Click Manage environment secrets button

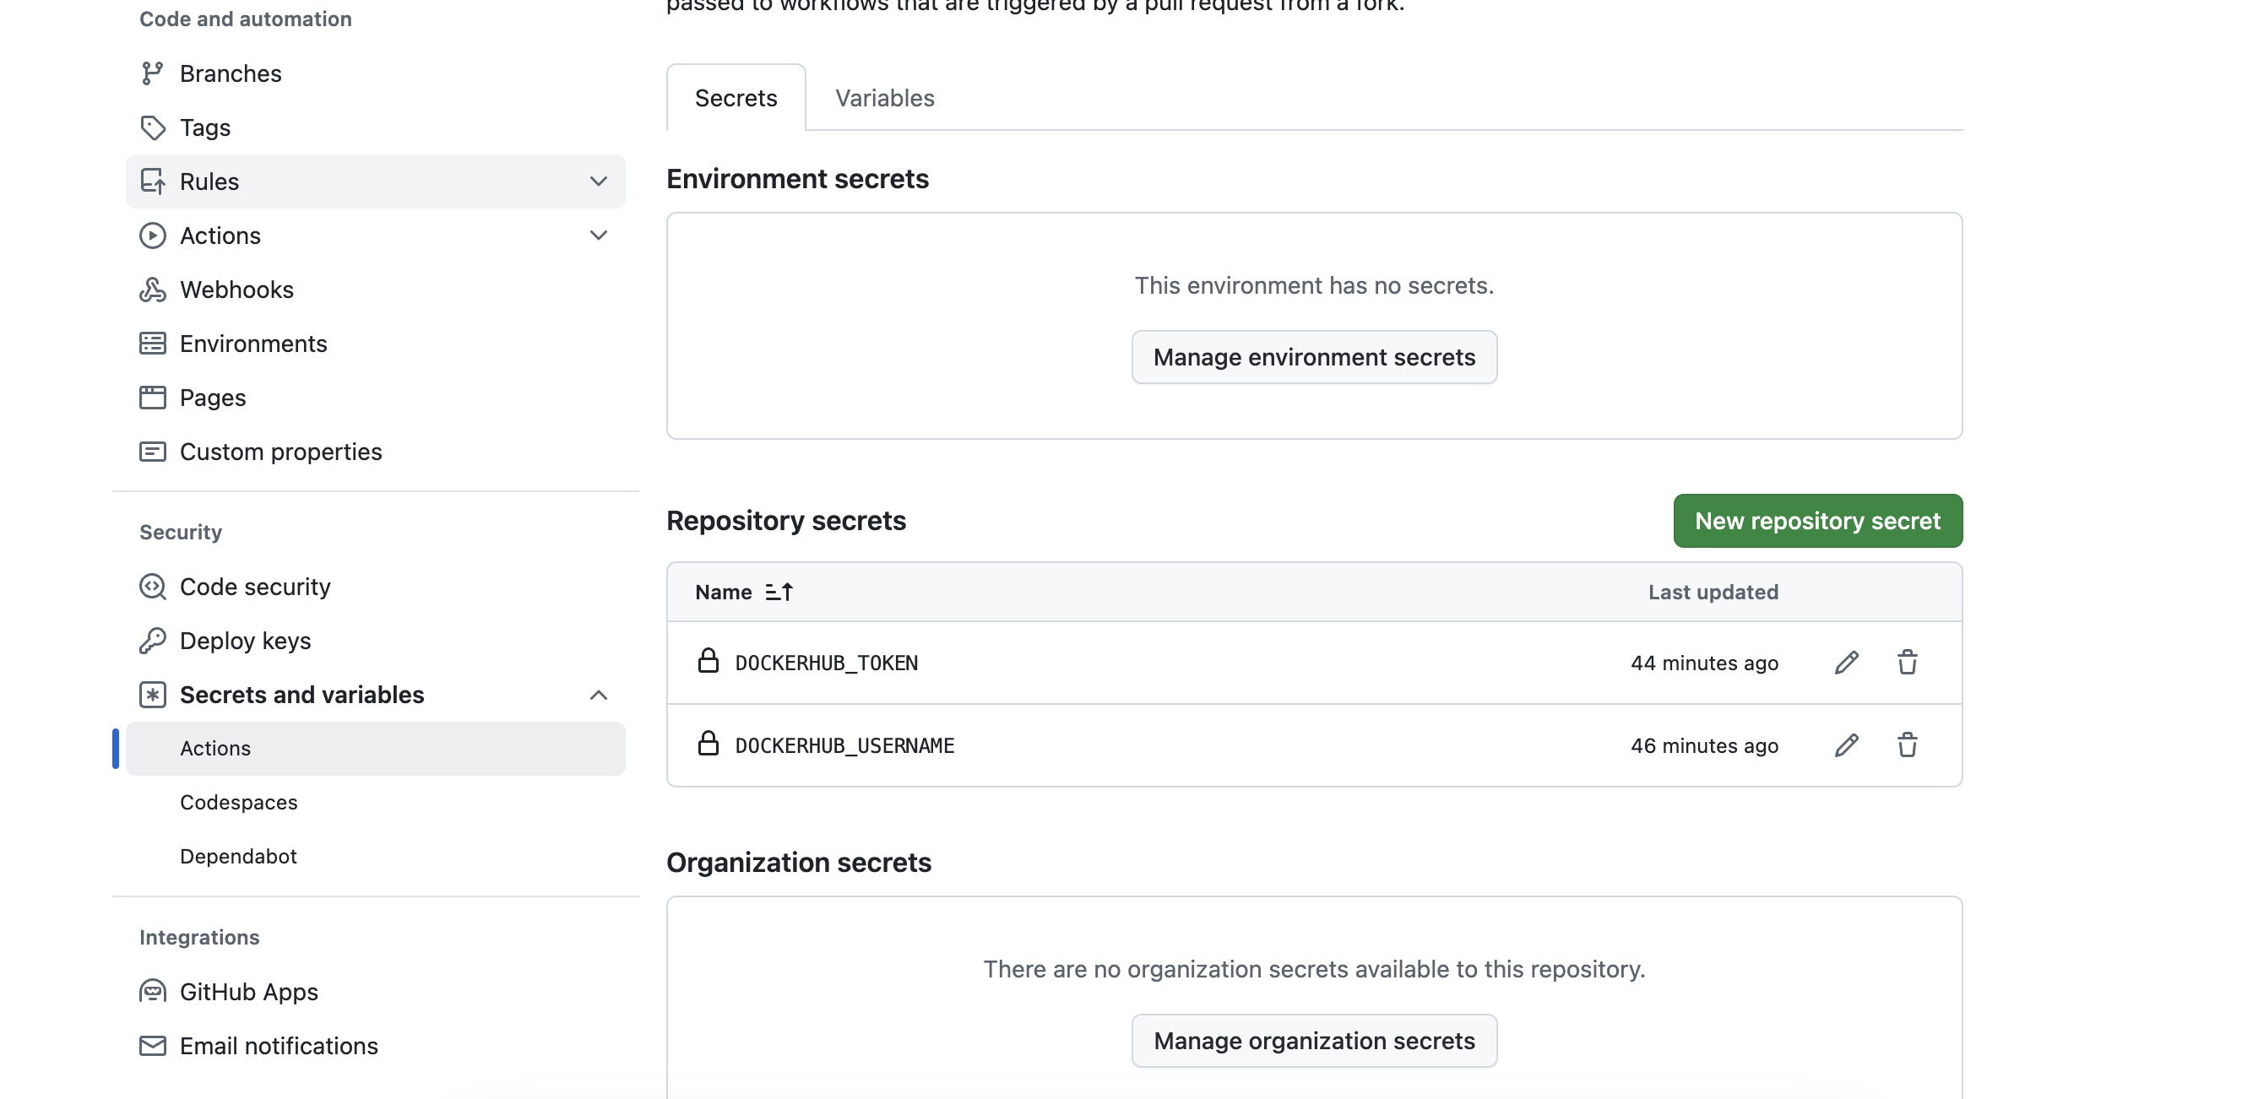click(1314, 357)
